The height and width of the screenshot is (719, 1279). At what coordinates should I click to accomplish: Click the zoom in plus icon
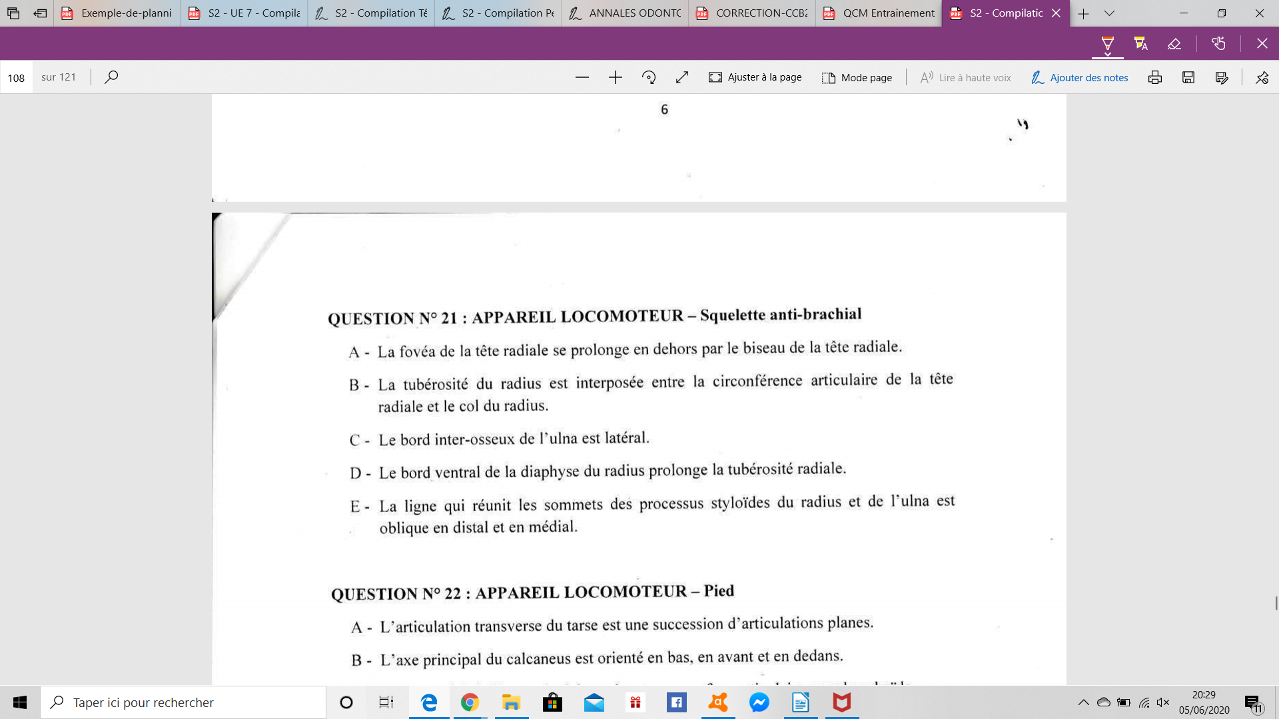615,77
